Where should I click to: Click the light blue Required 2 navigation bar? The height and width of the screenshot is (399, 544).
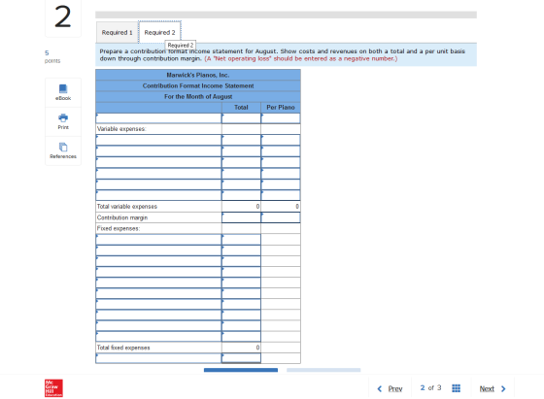click(323, 370)
